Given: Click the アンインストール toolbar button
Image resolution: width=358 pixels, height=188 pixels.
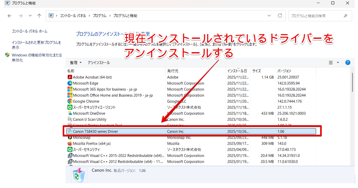Looking at the screenshot, I should pyautogui.click(x=99, y=63).
